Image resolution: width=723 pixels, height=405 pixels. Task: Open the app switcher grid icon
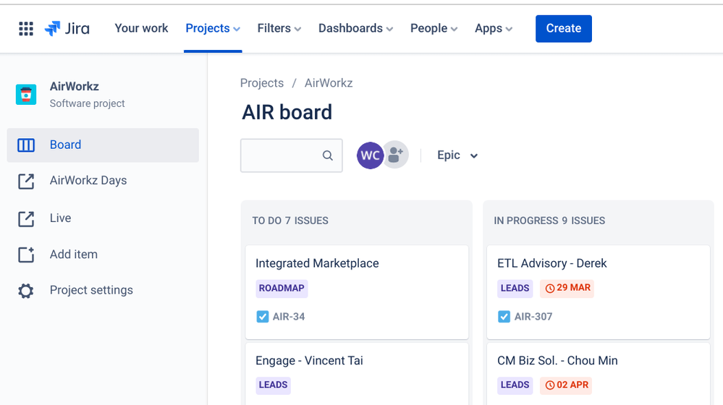pos(26,28)
